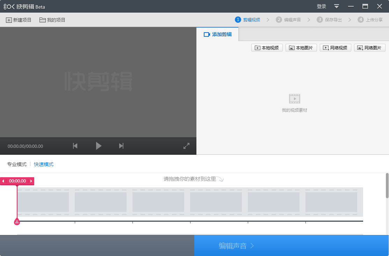The width and height of the screenshot is (389, 256).
Task: Click the 登录 login link
Action: [321, 6]
